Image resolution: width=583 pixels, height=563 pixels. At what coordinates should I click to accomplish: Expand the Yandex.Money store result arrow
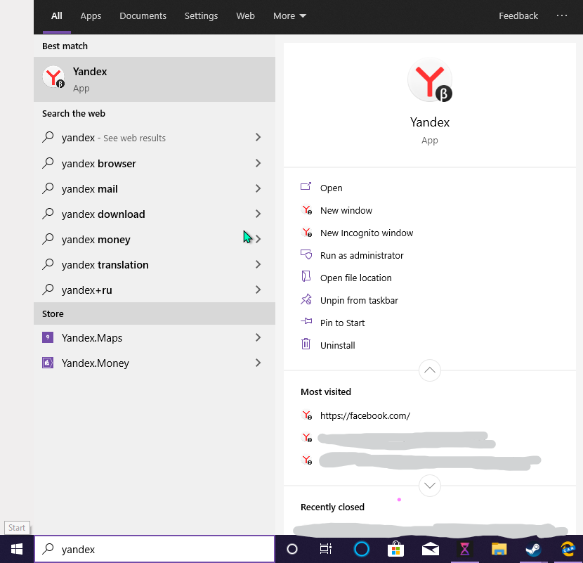click(258, 363)
